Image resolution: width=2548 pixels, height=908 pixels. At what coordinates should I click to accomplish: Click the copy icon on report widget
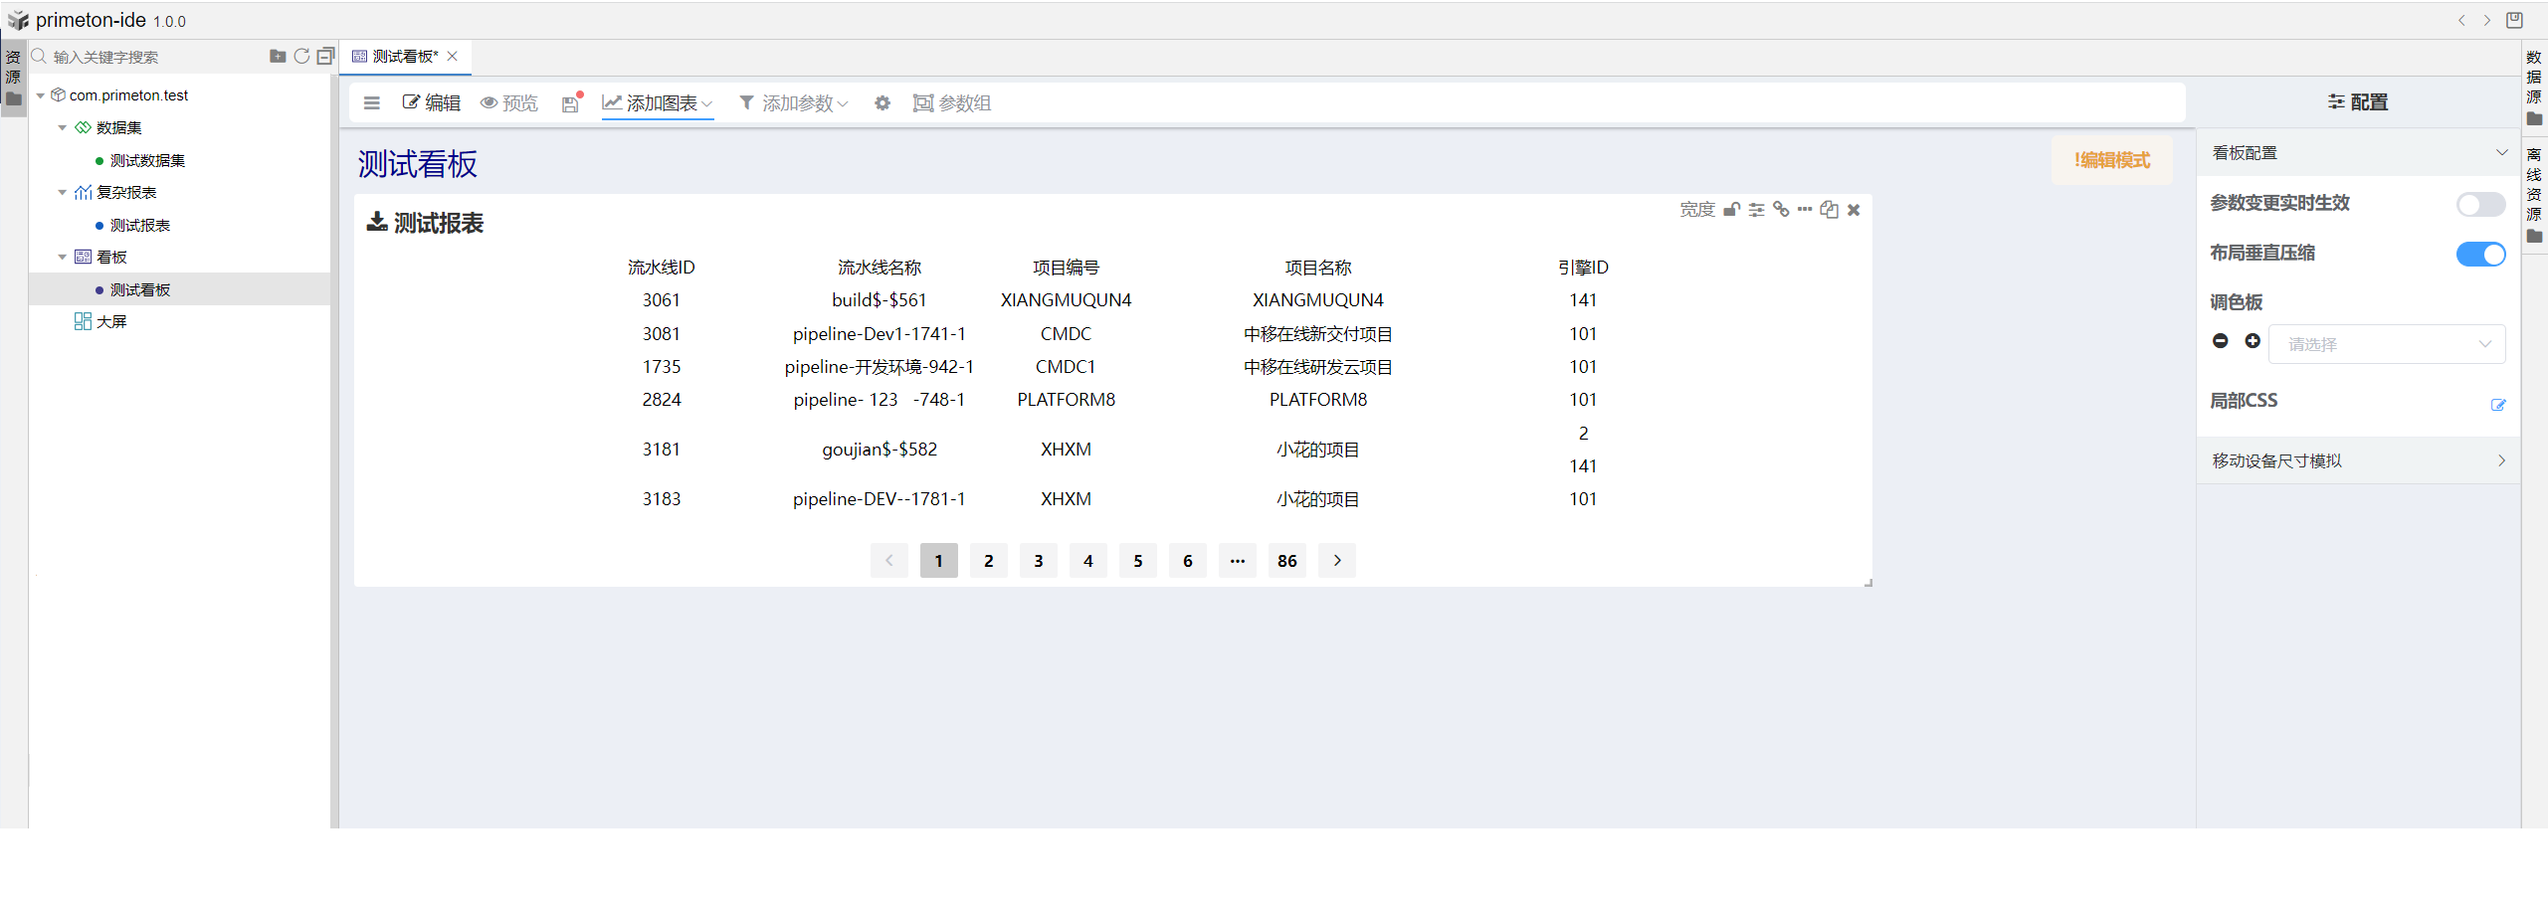pyautogui.click(x=1829, y=210)
